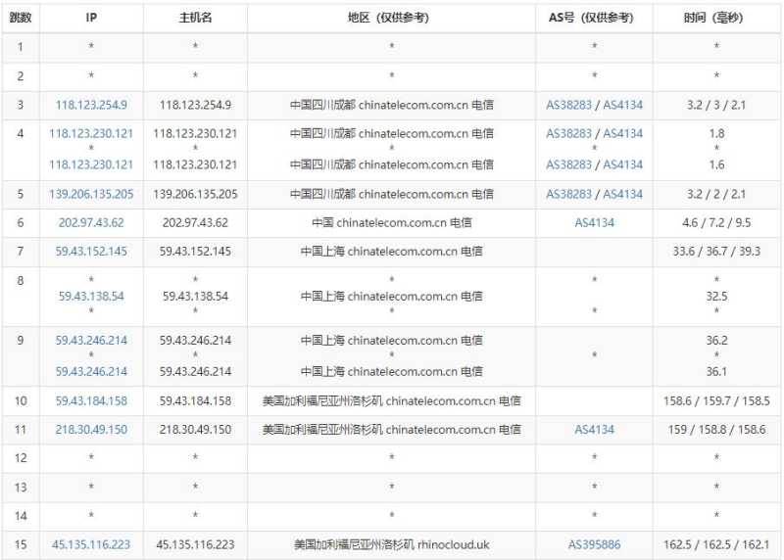Select the time value 36.1 in hop 9
Image resolution: width=784 pixels, height=560 pixels.
point(716,371)
